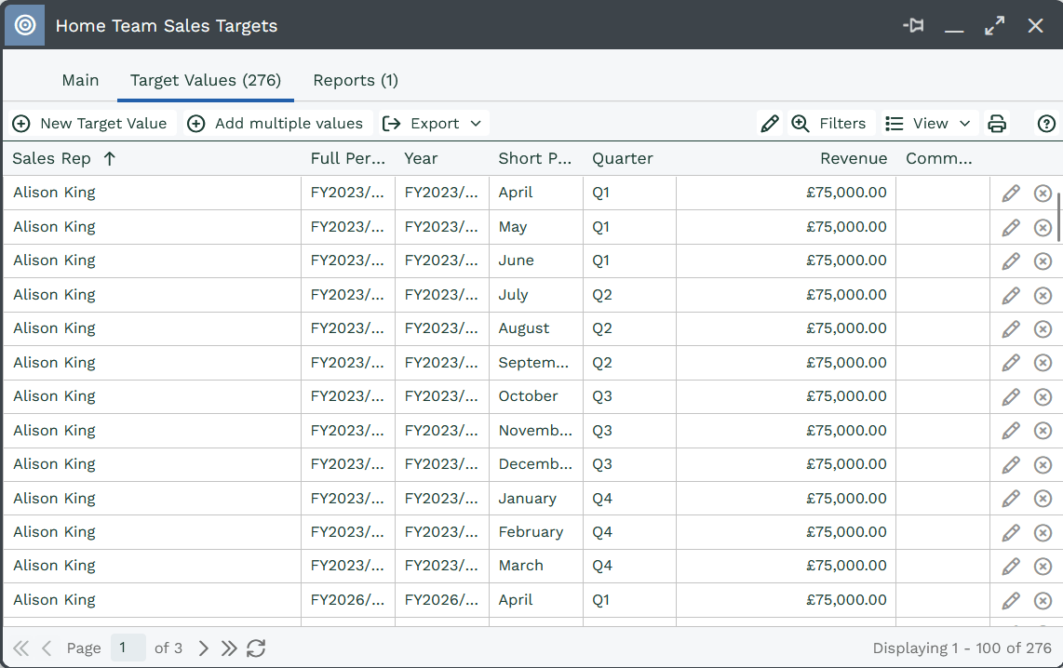The width and height of the screenshot is (1063, 668).
Task: Edit Alison King's April Q1 FY2023 row
Action: pyautogui.click(x=1011, y=194)
